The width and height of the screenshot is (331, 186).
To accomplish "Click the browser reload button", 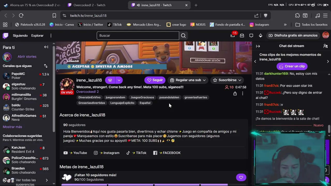I will point(21,16).
